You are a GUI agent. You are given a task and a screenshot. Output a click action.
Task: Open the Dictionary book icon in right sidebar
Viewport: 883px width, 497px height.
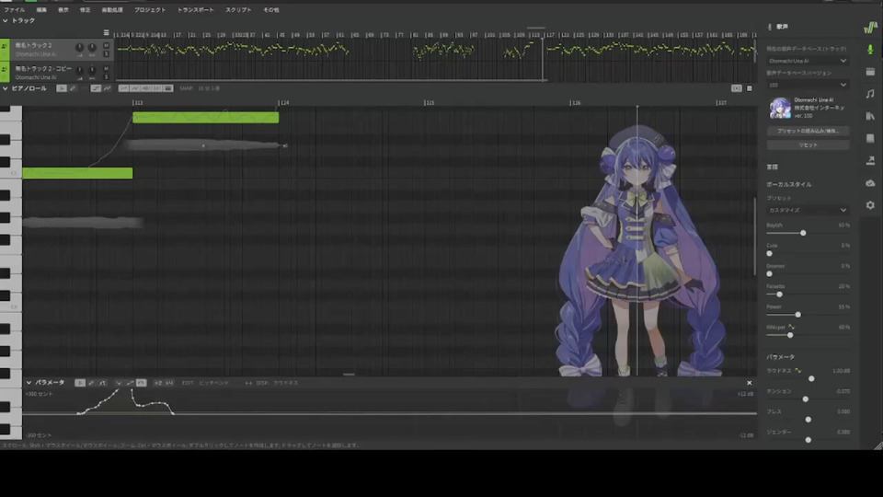870,138
